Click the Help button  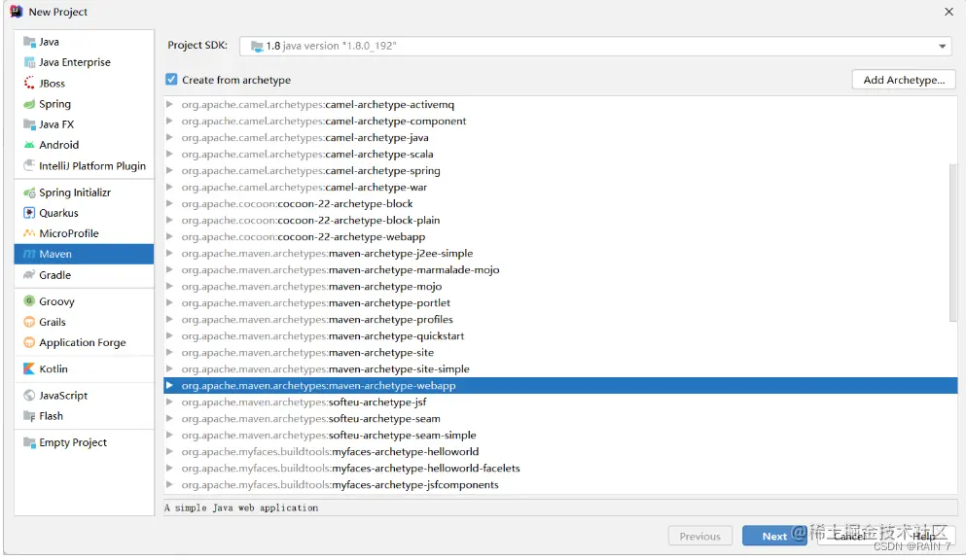(x=923, y=536)
